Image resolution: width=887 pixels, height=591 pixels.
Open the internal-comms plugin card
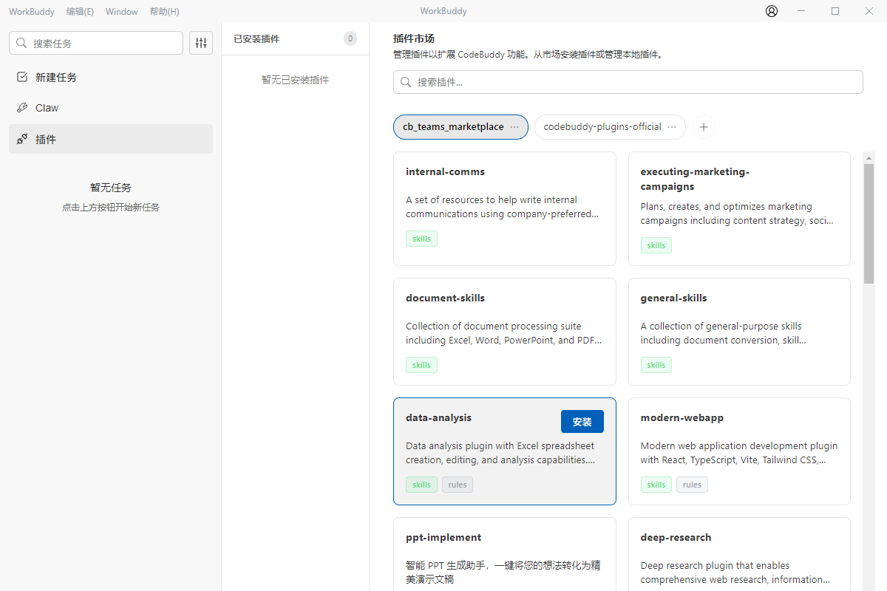click(x=504, y=208)
